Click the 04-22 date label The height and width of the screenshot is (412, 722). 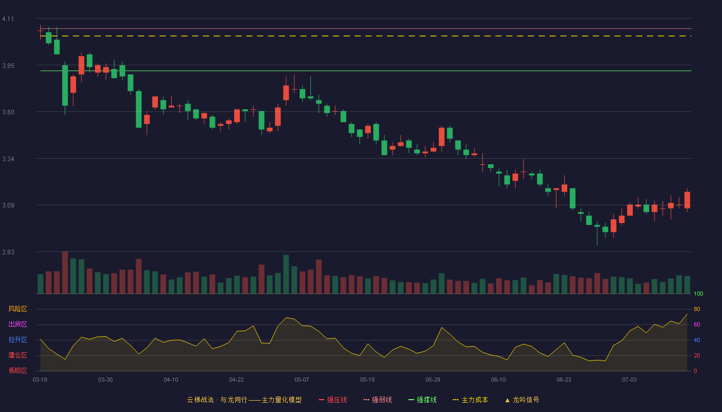point(236,380)
